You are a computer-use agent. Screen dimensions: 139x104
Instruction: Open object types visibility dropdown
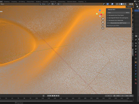105,4
